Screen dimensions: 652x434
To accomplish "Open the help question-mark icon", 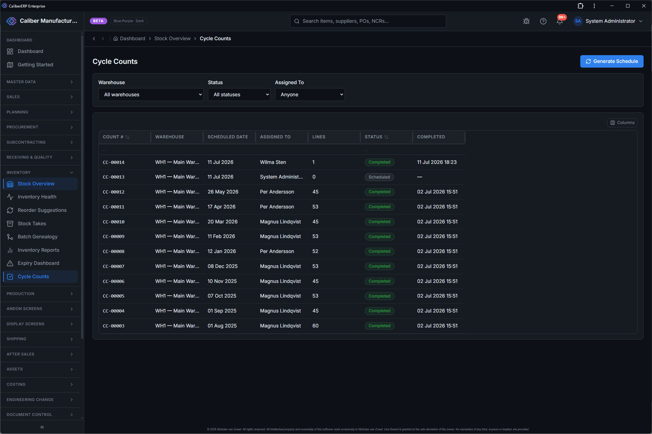I will coord(543,21).
